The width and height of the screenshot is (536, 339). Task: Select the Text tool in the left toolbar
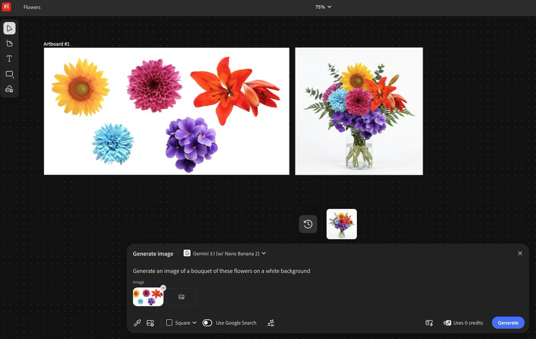9,58
